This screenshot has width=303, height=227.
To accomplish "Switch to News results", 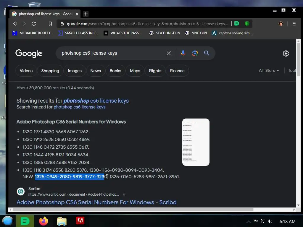I will click(x=96, y=71).
